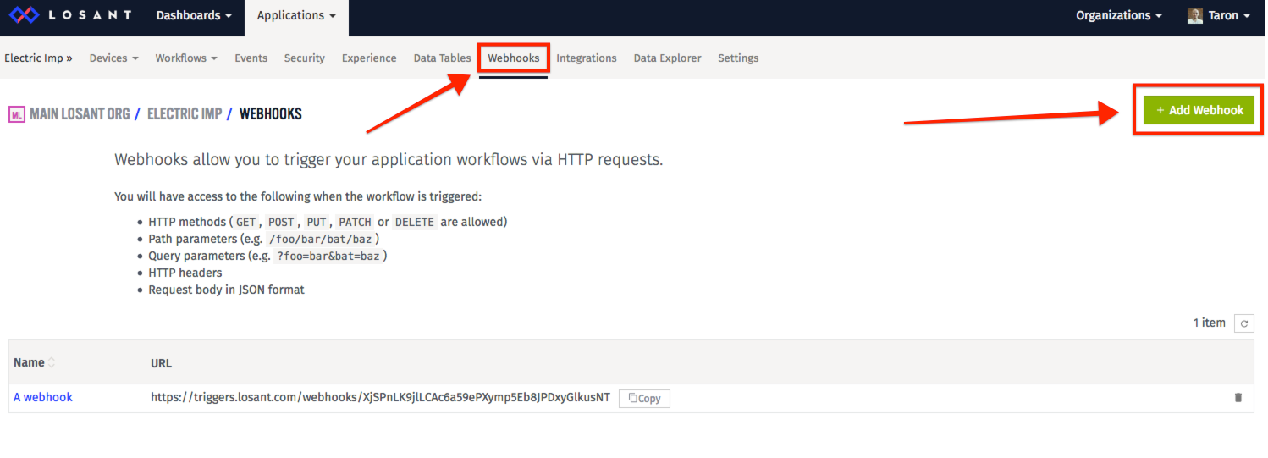The height and width of the screenshot is (458, 1268).
Task: Click the LOSANT brand text
Action: (90, 15)
